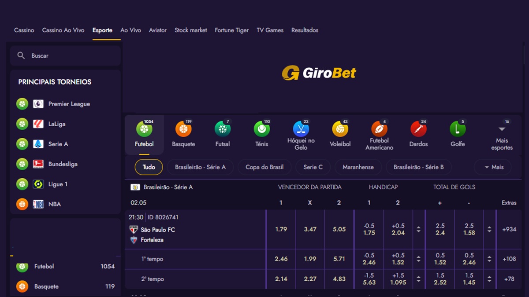Open the Ténis sport icon
529x297 pixels.
pyautogui.click(x=262, y=129)
